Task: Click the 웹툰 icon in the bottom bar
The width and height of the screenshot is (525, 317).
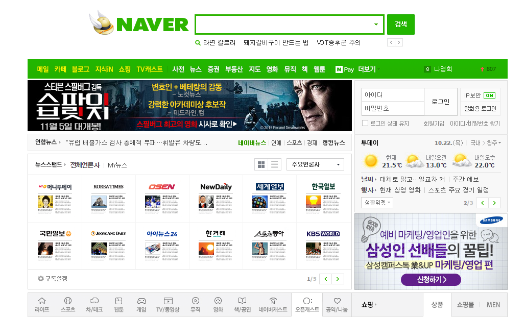Action: tap(118, 304)
